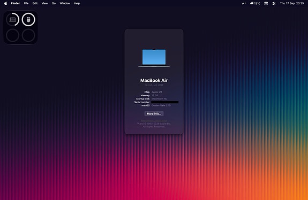Viewport: 308px width, 200px height.
Task: Open the File menu
Action: tap(26, 3)
